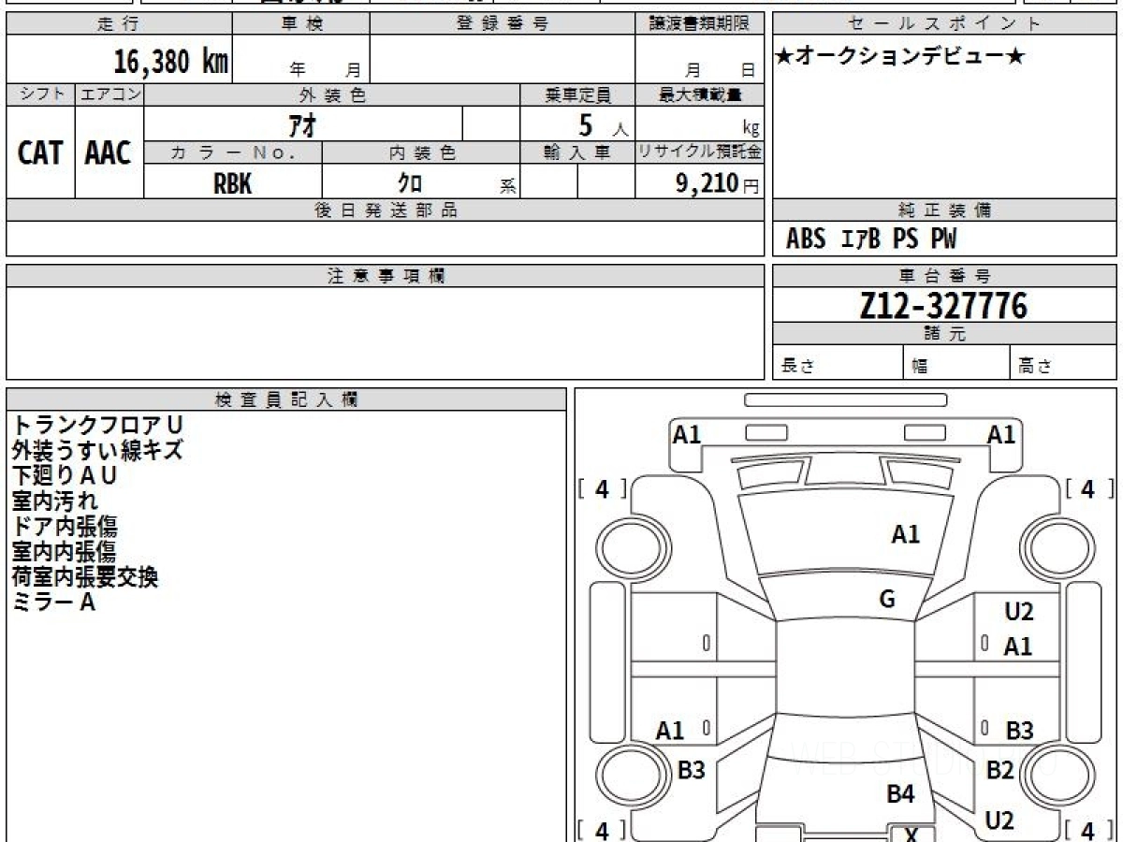Select the equipment list ABS エアB PS PW
The image size is (1123, 842).
[871, 240]
